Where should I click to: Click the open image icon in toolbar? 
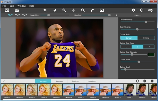click(x=7, y=10)
